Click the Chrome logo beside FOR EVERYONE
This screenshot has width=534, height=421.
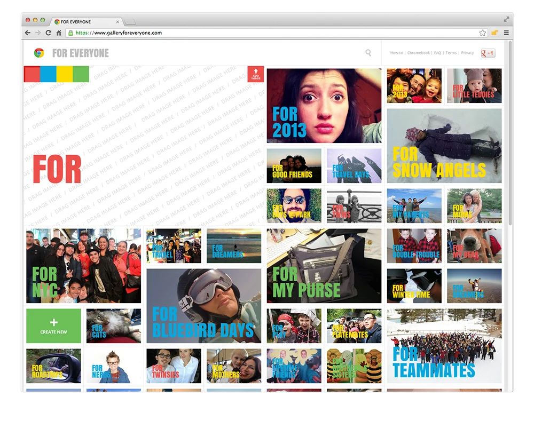pos(39,53)
